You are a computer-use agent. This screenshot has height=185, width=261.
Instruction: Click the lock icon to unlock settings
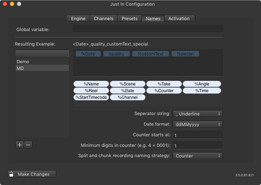11,174
